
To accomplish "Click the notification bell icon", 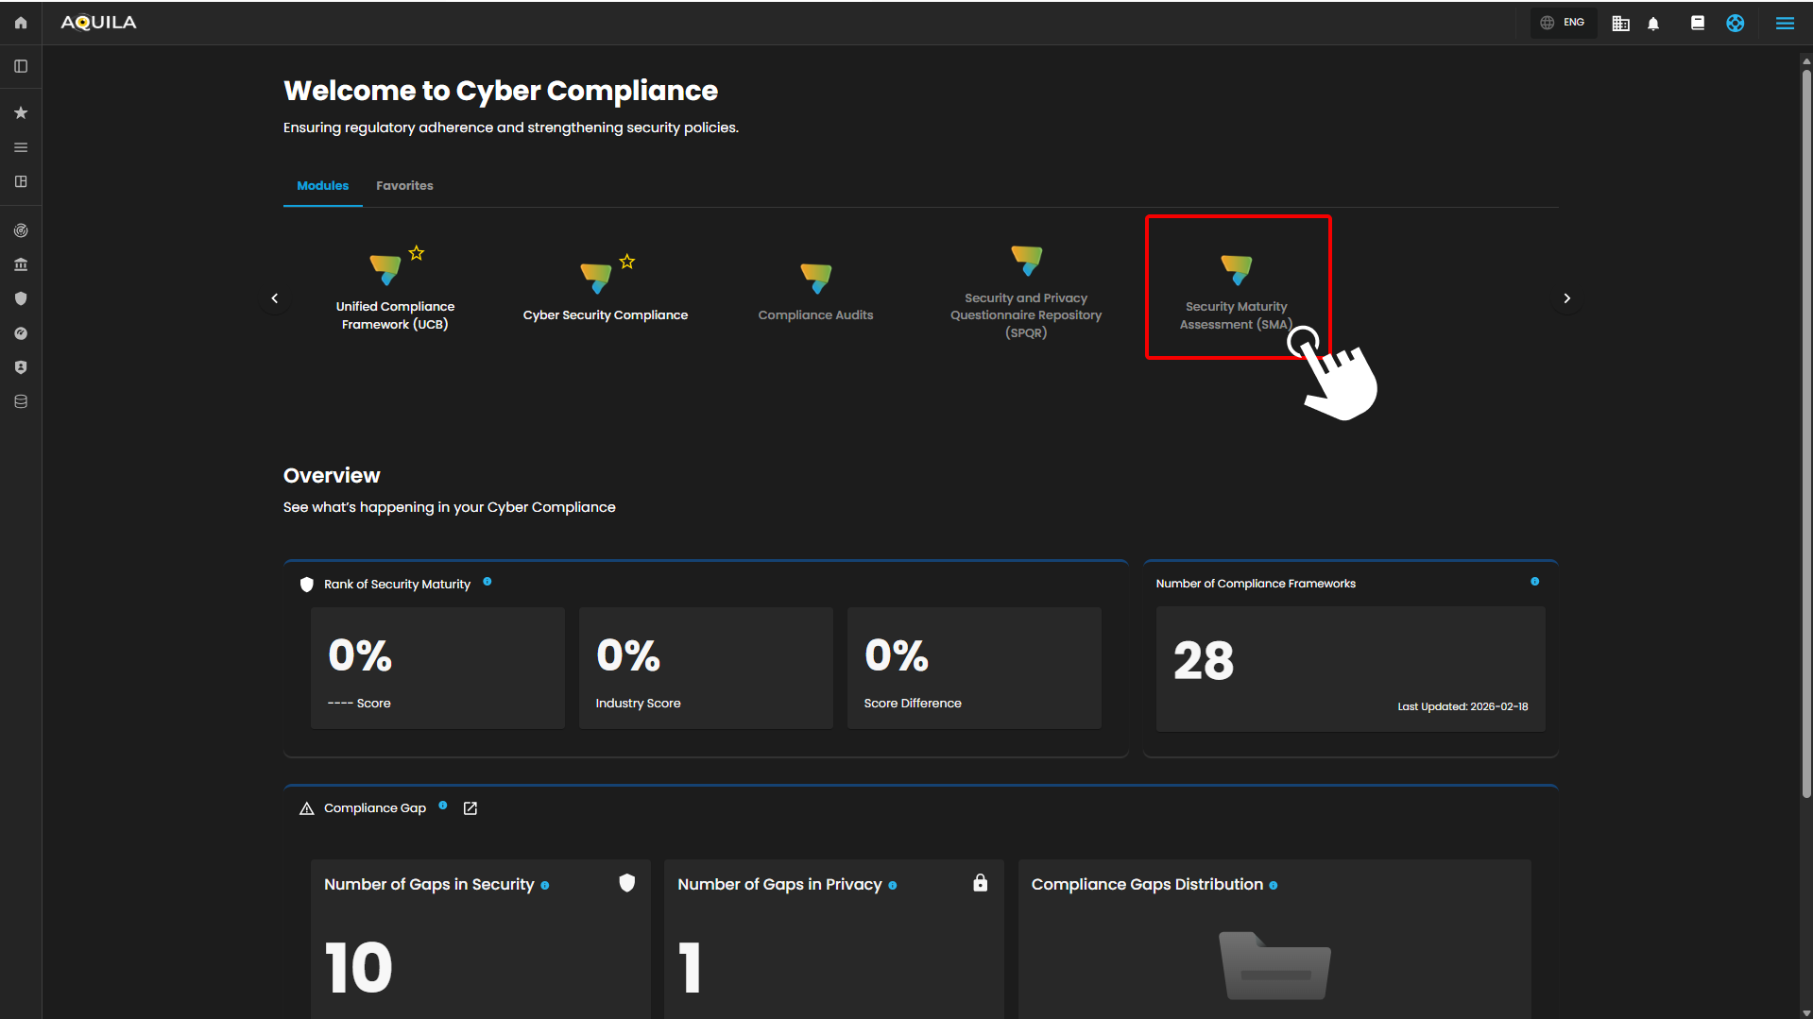I will 1653,24.
